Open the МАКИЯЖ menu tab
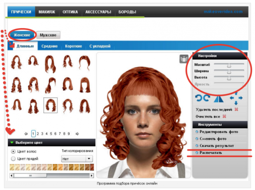Viewport: 255px width, 190px height. click(x=47, y=12)
